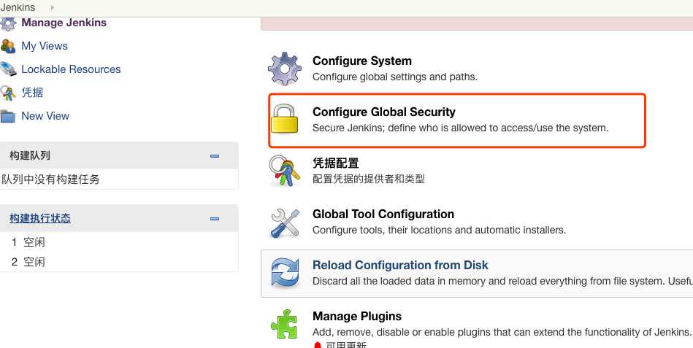Collapse the 构建队列 panel
This screenshot has height=348, width=693.
click(215, 156)
